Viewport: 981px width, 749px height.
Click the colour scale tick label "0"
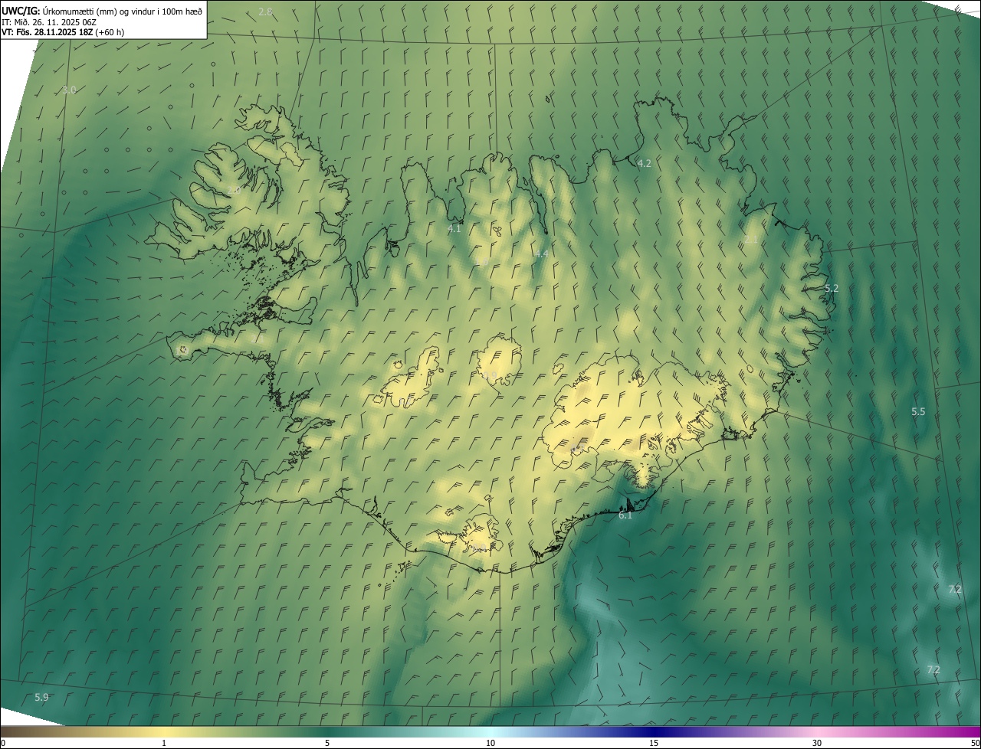pos(2,743)
